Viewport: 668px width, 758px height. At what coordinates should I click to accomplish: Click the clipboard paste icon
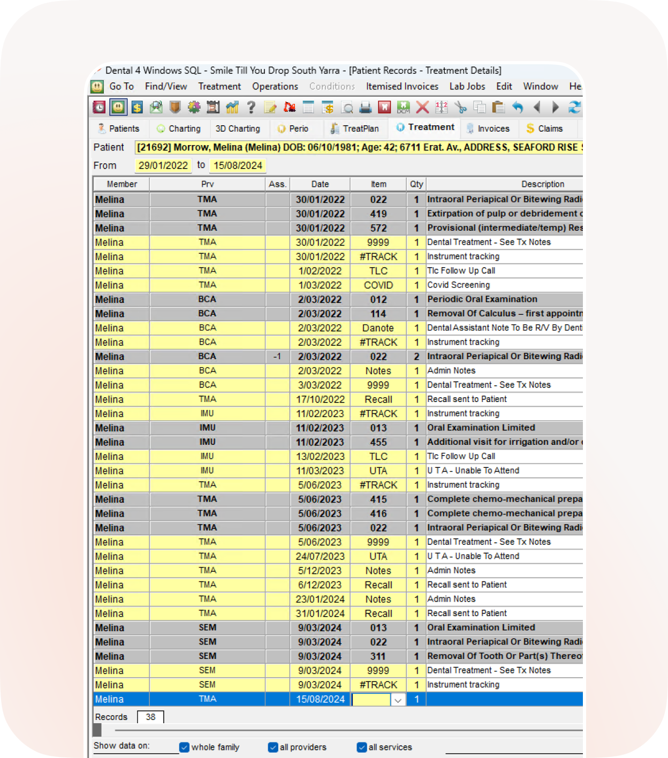[x=498, y=108]
